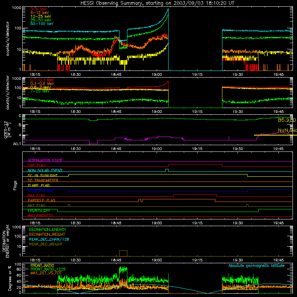Select the SC_TRANSMITTER flag label

coord(43,180)
